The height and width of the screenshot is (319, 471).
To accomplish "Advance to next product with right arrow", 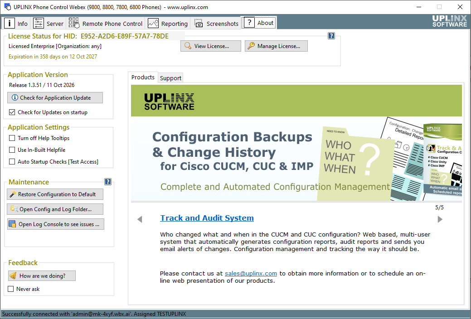I will [440, 219].
